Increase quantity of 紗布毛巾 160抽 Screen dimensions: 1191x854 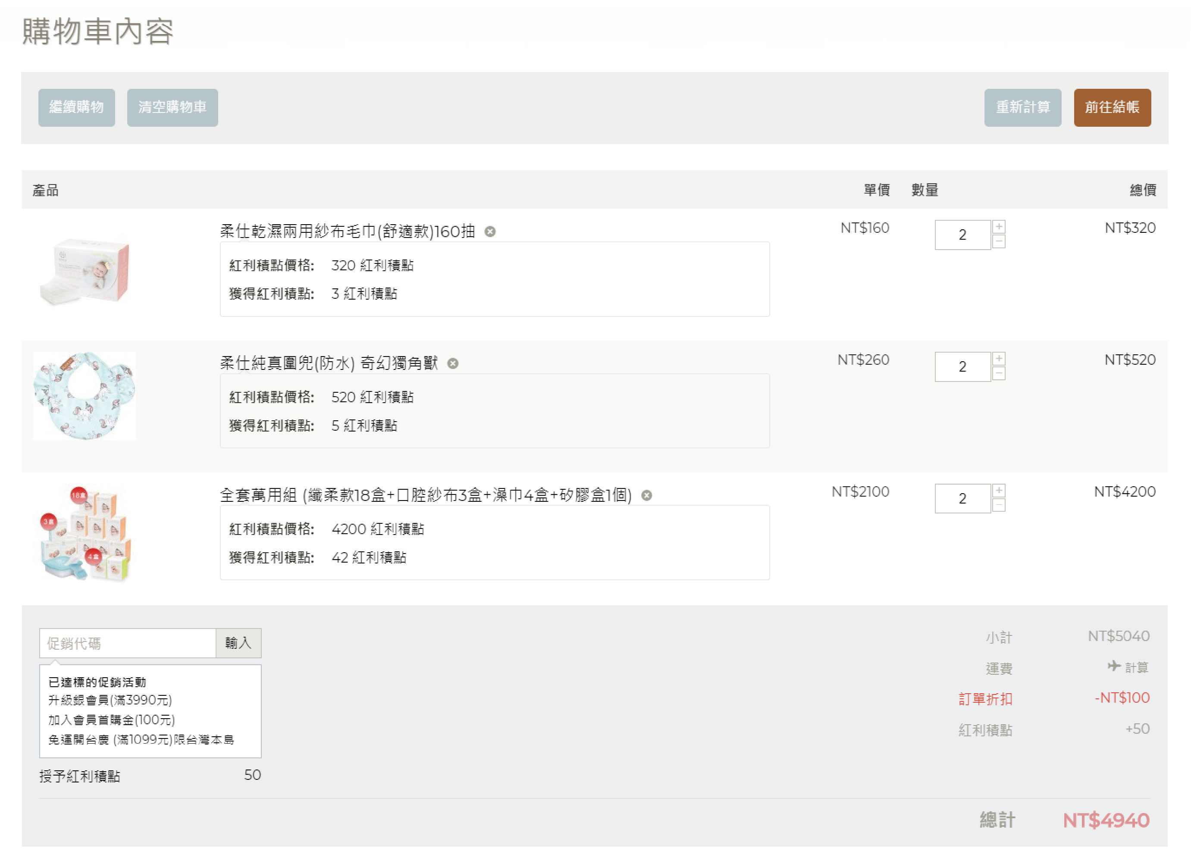999,227
